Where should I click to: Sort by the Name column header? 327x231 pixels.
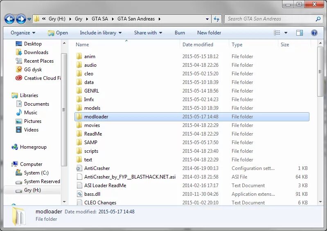click(x=82, y=45)
